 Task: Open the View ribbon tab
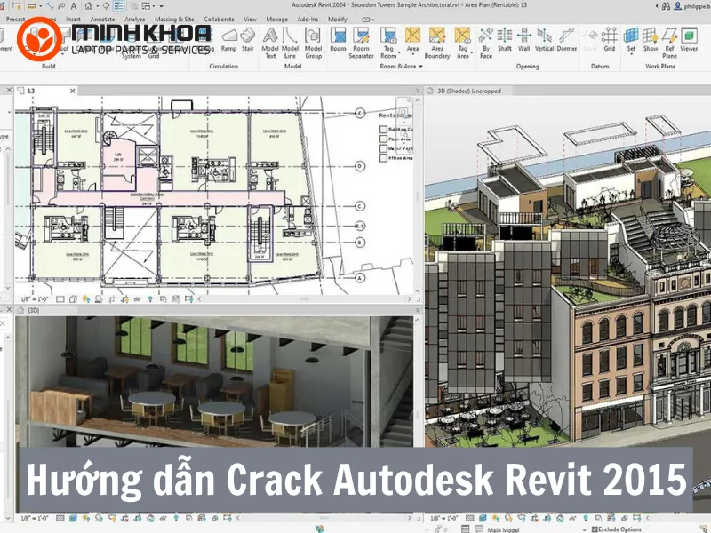point(250,19)
